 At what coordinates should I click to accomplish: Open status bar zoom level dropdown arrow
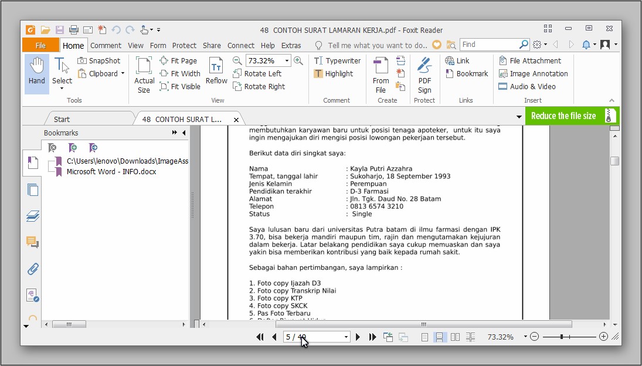[525, 337]
